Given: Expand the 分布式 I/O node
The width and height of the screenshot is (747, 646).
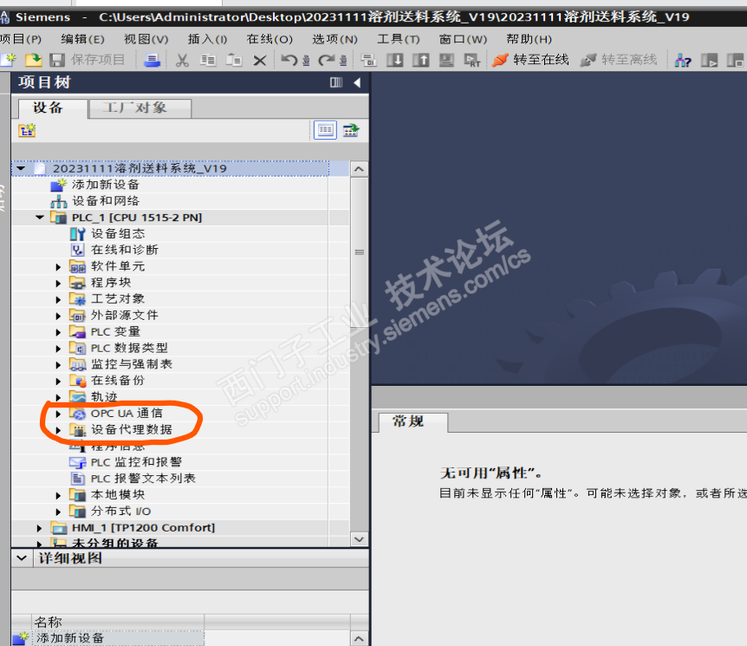Looking at the screenshot, I should (x=59, y=512).
